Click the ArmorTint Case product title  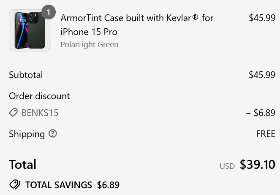click(x=137, y=25)
